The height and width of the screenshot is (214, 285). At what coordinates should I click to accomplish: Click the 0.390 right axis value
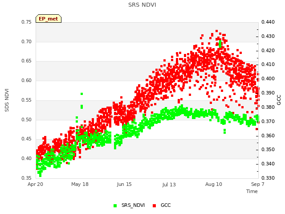(268, 93)
